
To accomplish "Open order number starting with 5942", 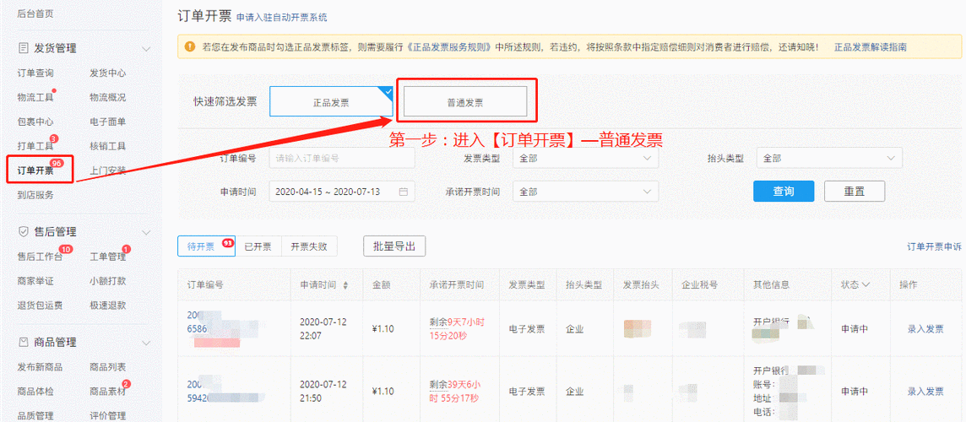I will coord(198,391).
